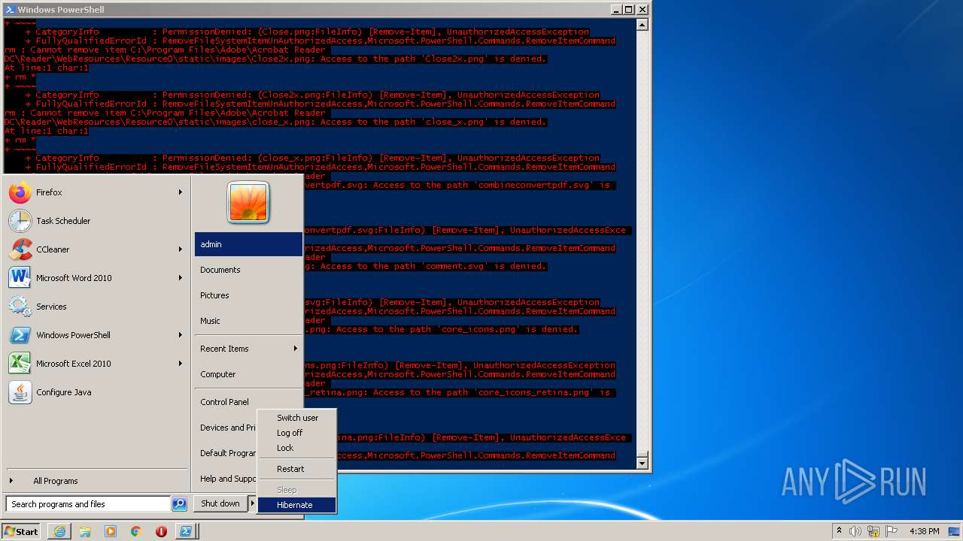Click the Shut down button
The image size is (963, 541).
tap(220, 503)
